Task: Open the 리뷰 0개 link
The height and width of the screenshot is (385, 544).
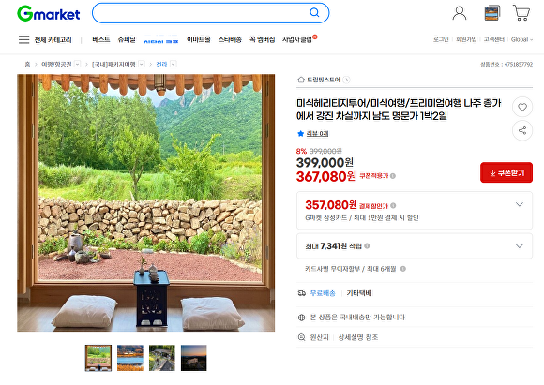Action: (317, 133)
